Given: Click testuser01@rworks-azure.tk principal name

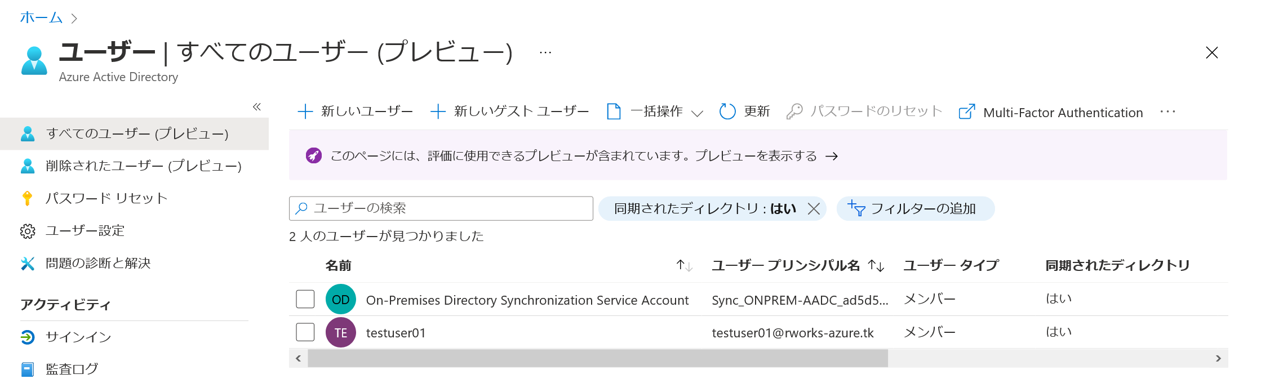Looking at the screenshot, I should pos(793,333).
